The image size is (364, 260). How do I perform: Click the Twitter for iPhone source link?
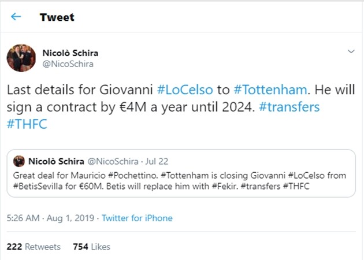[137, 218]
